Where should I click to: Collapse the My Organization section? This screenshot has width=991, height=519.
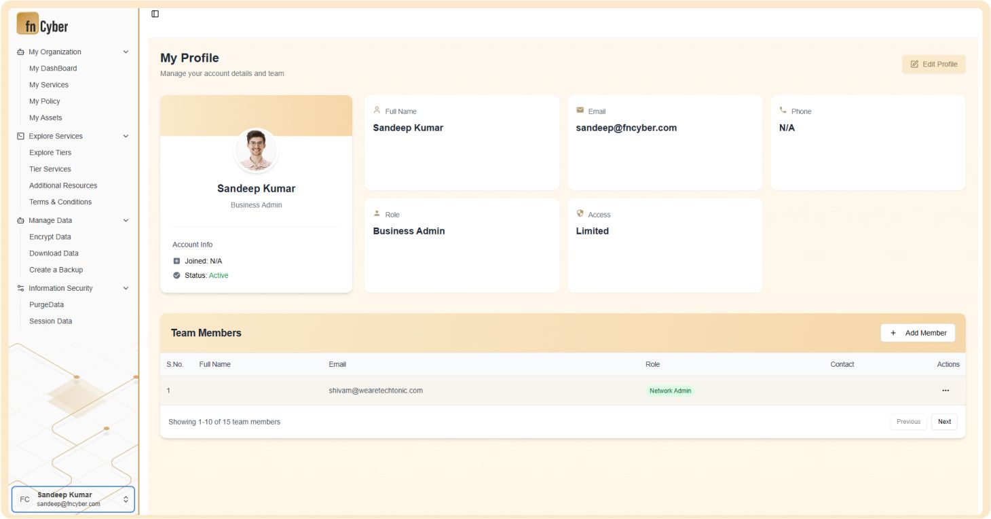(x=126, y=52)
